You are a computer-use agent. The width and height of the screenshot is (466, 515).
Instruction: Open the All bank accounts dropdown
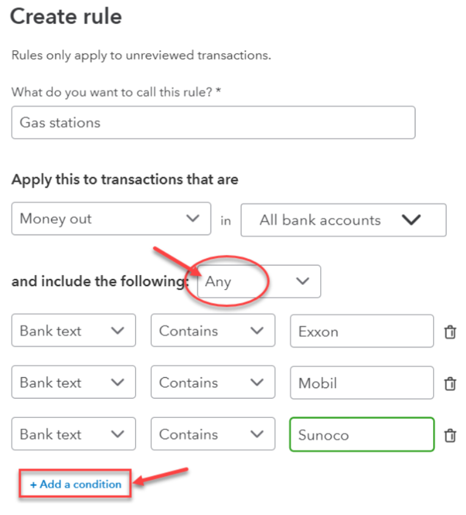pyautogui.click(x=343, y=220)
